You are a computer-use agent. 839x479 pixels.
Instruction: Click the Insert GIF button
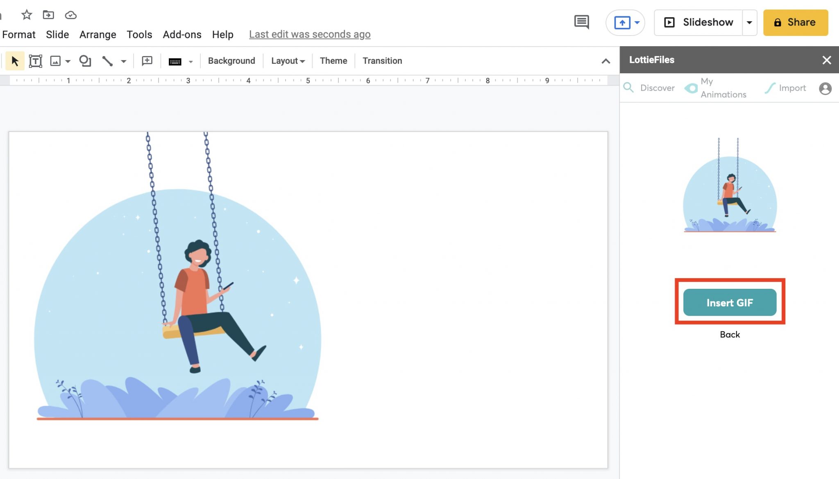tap(729, 303)
